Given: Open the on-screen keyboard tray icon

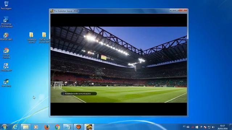Looking at the screenshot, I should [x=188, y=127].
